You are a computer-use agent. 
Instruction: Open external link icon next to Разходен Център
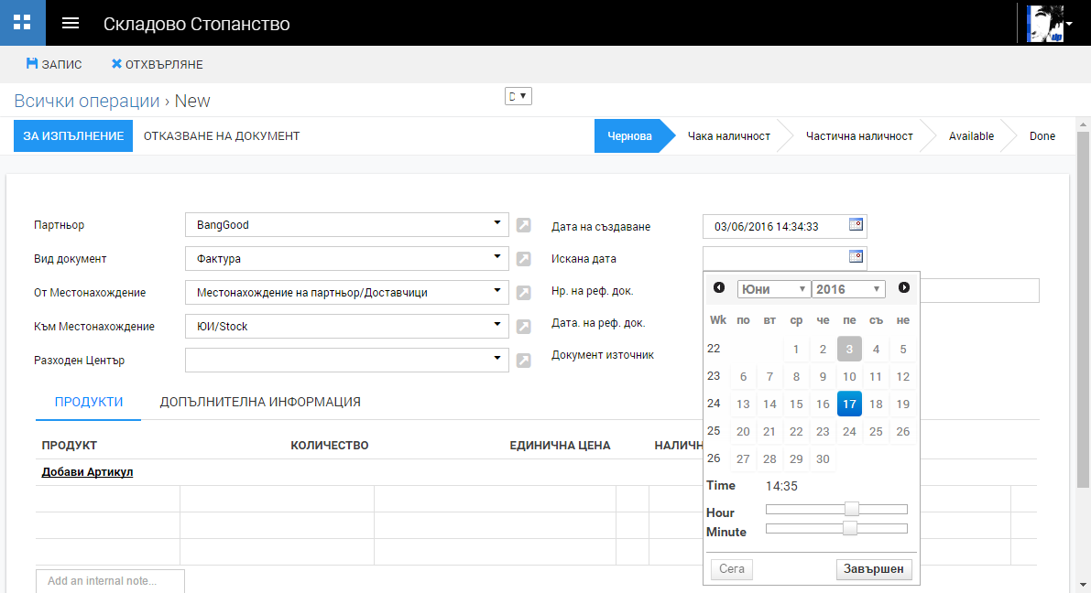pyautogui.click(x=523, y=361)
